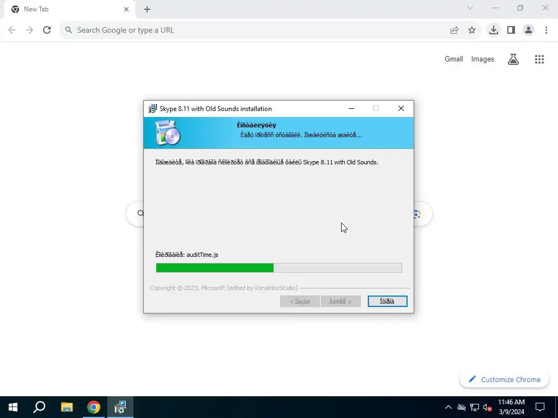Open the Google apps grid
Image resolution: width=558 pixels, height=418 pixels.
point(539,59)
